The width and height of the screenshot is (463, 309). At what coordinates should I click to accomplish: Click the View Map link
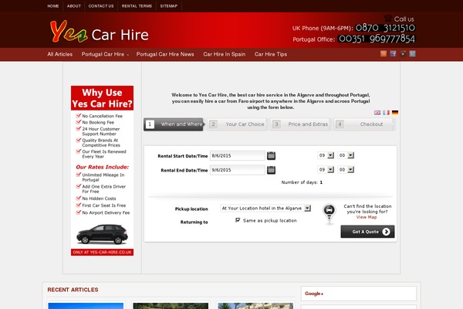click(x=367, y=217)
